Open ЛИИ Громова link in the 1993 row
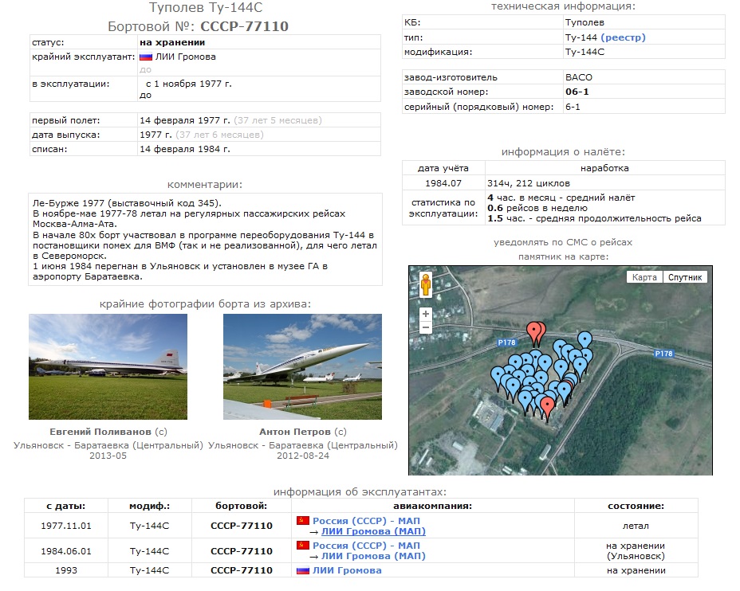740x591 pixels. pyautogui.click(x=346, y=570)
